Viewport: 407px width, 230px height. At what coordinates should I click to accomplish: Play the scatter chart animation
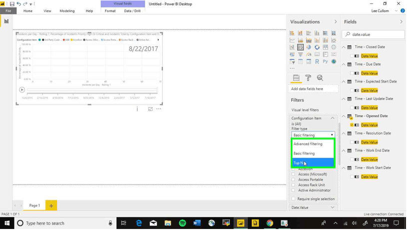tap(22, 89)
